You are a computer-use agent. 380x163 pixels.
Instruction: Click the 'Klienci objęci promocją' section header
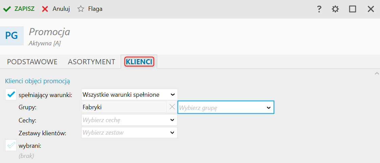point(37,81)
